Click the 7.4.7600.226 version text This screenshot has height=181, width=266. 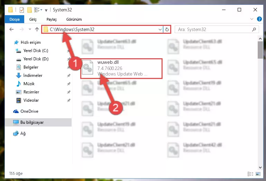click(110, 68)
